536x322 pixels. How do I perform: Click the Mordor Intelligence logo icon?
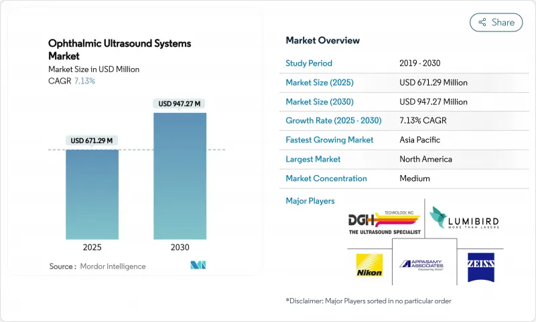pyautogui.click(x=198, y=265)
